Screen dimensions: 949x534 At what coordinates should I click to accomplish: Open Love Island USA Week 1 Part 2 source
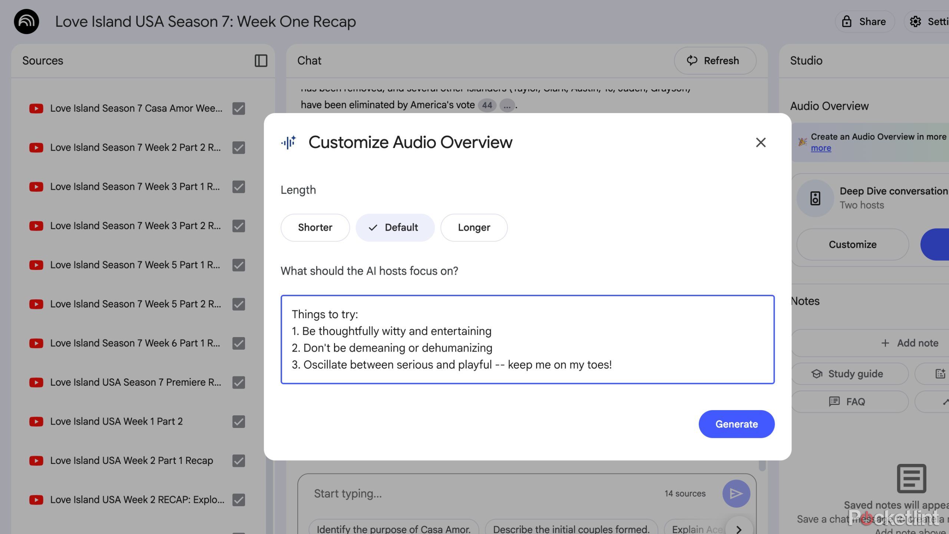pyautogui.click(x=116, y=422)
